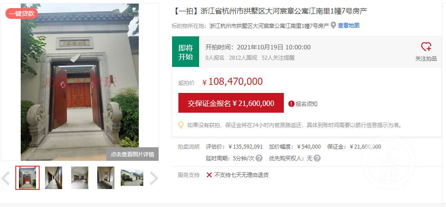Click the red exclamation icon beside 报名须知
This screenshot has height=207, width=446.
pos(291,104)
